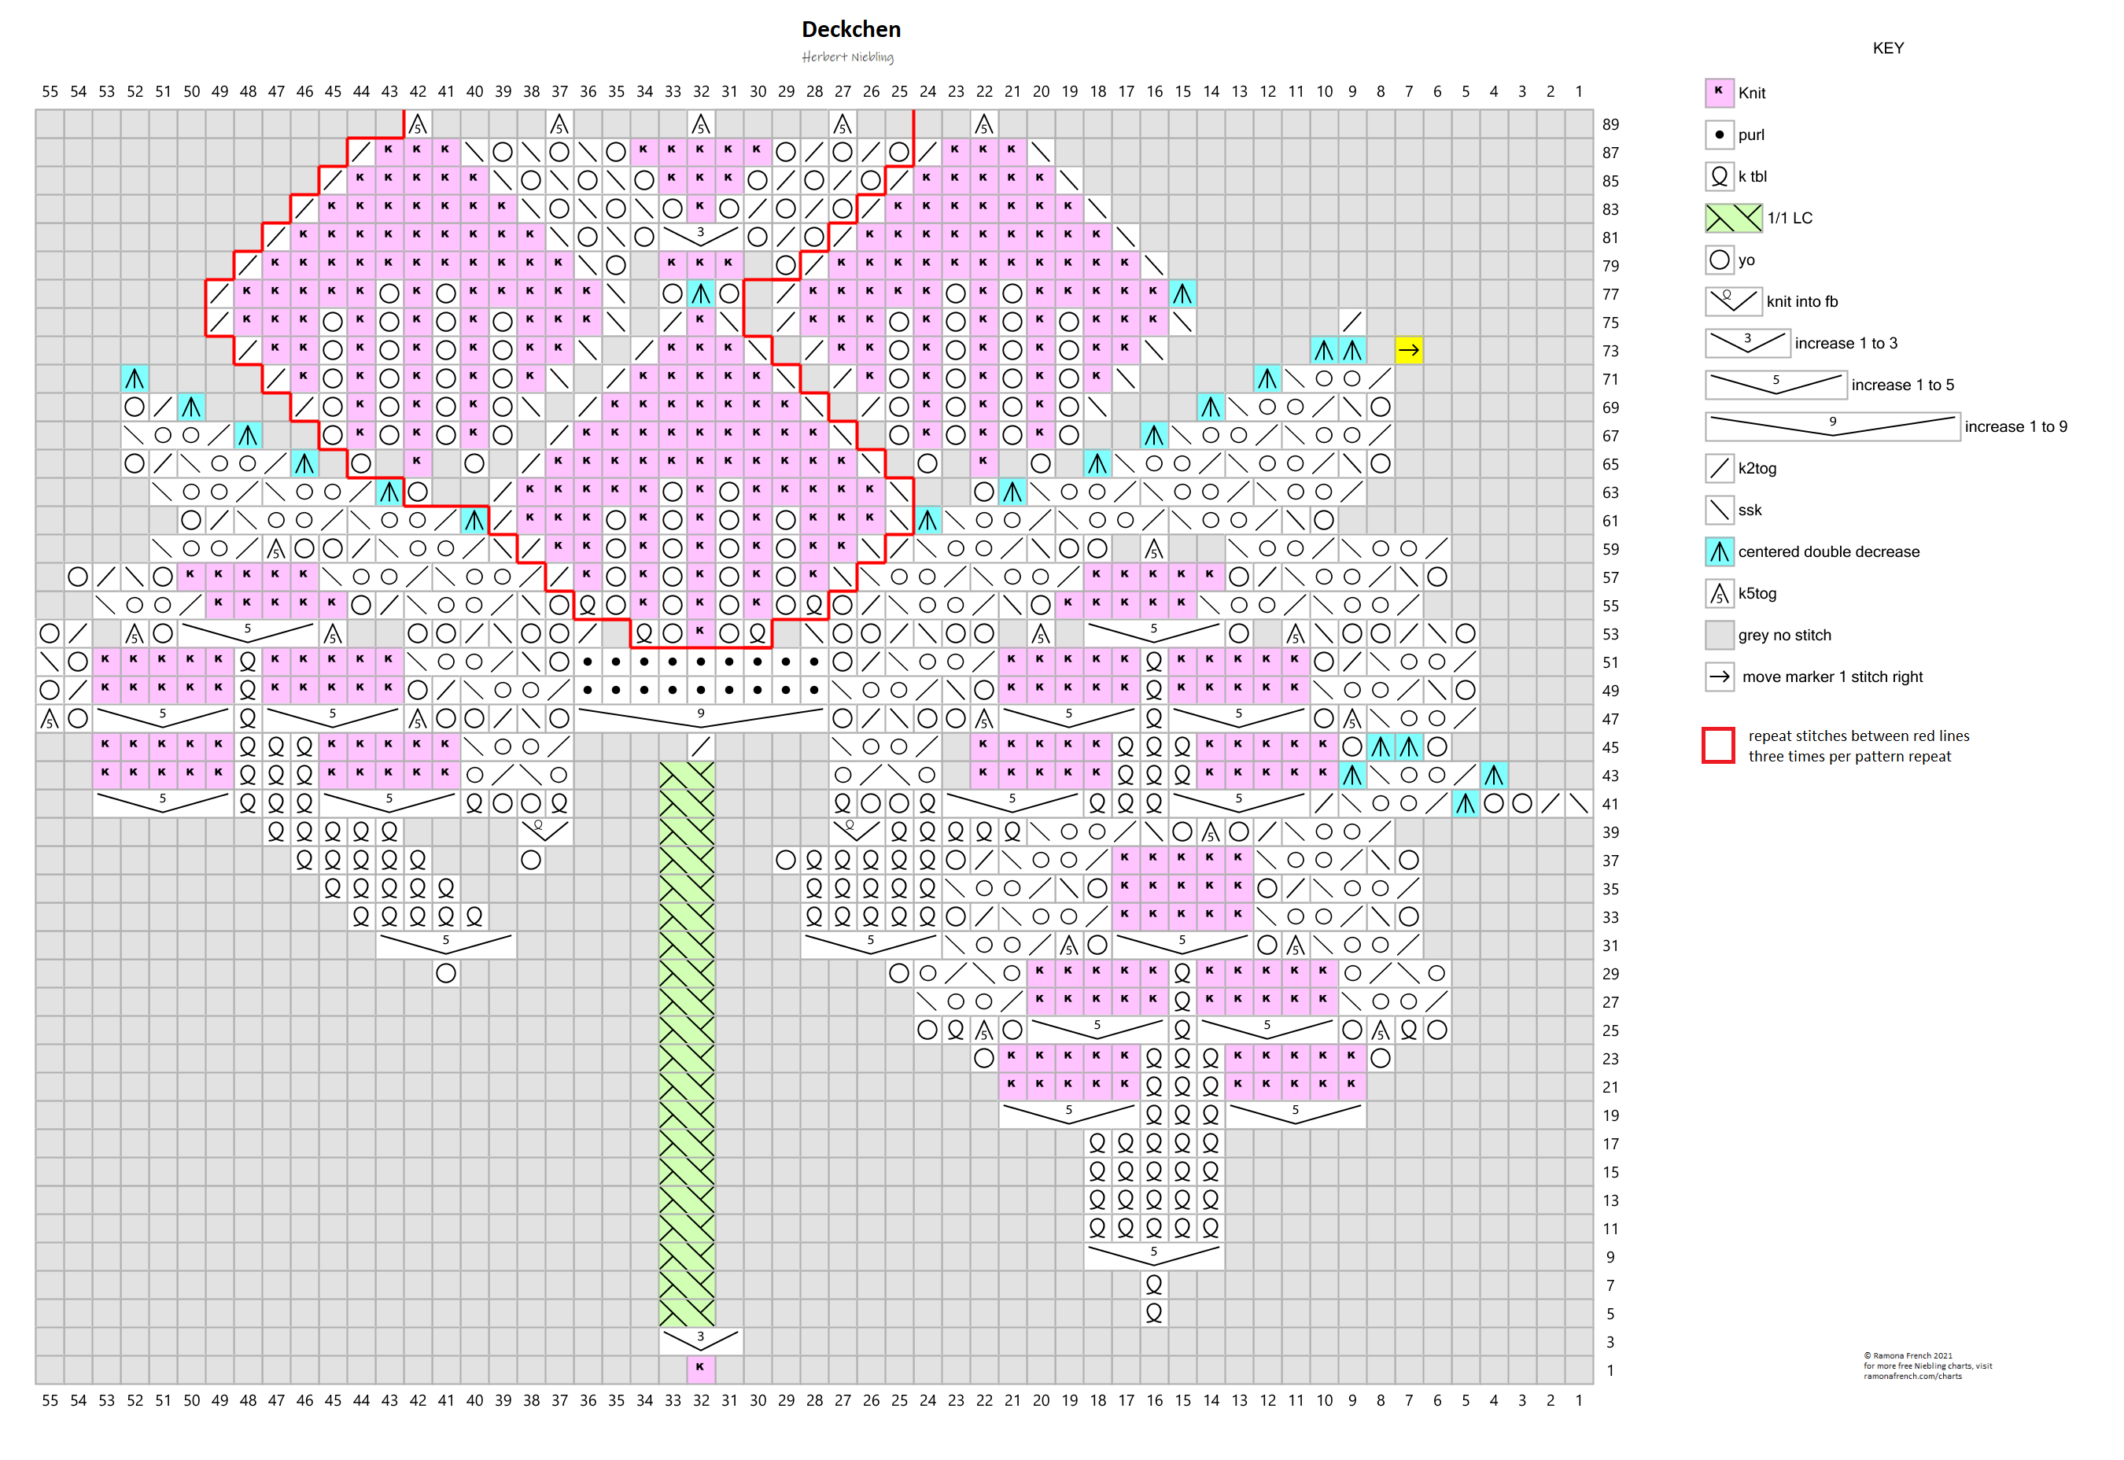
Task: Click the yo circle symbol in key
Action: [x=1719, y=260]
